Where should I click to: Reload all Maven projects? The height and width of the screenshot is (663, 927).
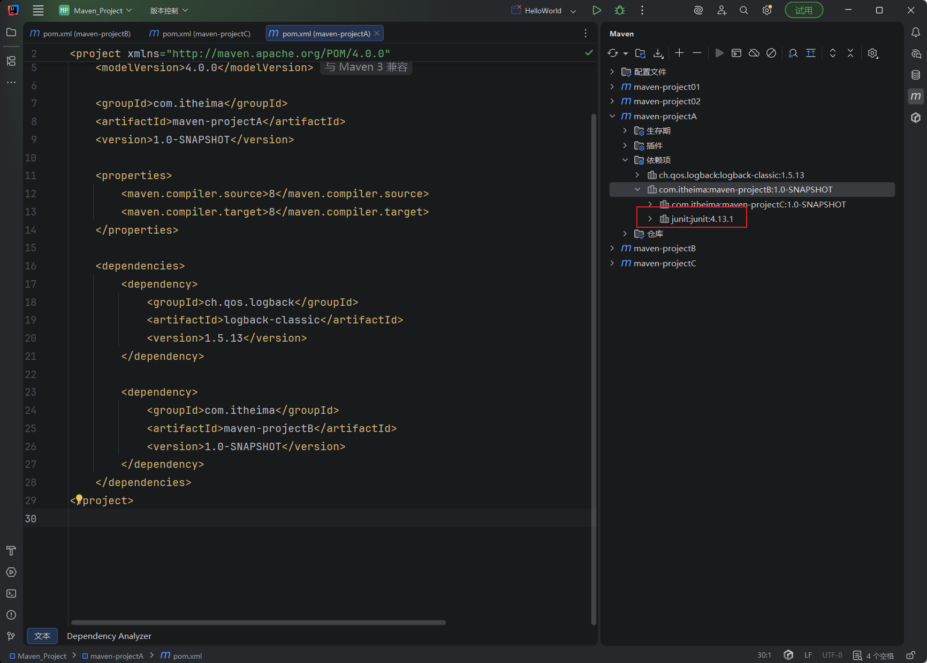point(613,53)
